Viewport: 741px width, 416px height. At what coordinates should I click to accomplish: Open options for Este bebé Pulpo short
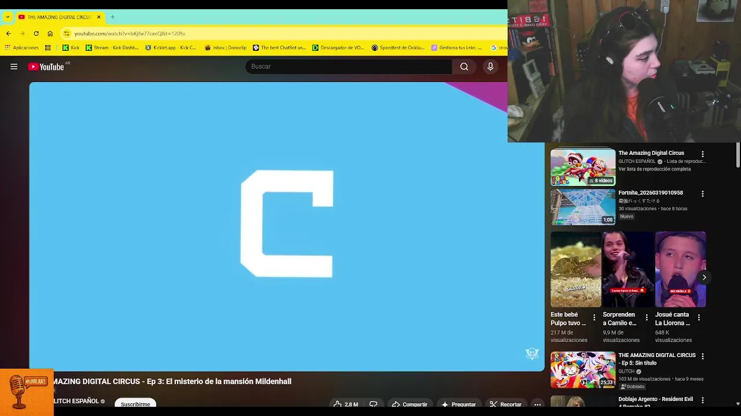594,317
